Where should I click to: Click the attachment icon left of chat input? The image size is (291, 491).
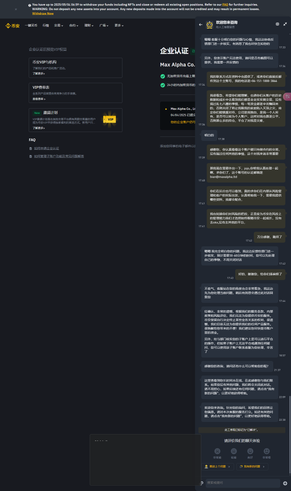[202, 483]
